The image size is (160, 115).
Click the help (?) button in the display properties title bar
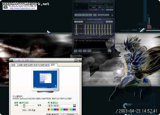(76, 60)
